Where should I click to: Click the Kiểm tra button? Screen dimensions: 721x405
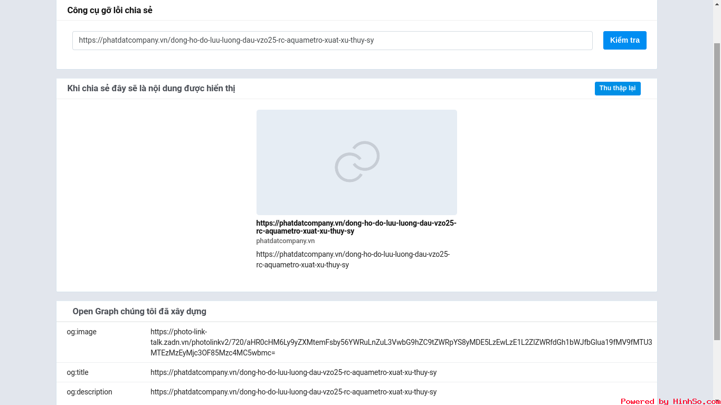click(x=624, y=40)
